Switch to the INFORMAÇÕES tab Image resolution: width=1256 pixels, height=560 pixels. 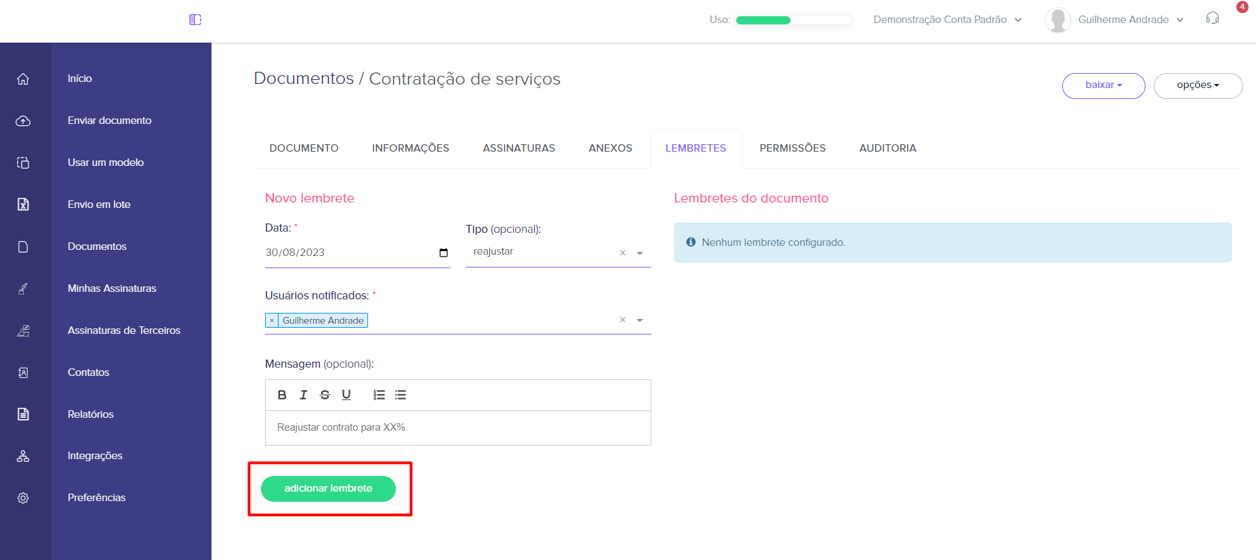point(411,148)
